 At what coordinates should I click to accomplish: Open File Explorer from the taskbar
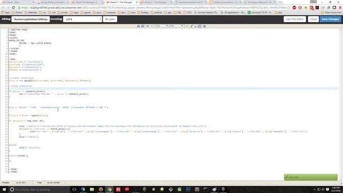(x=92, y=189)
